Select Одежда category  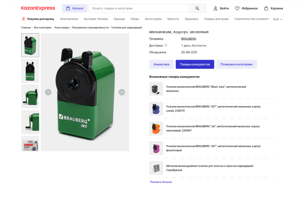coord(119,19)
